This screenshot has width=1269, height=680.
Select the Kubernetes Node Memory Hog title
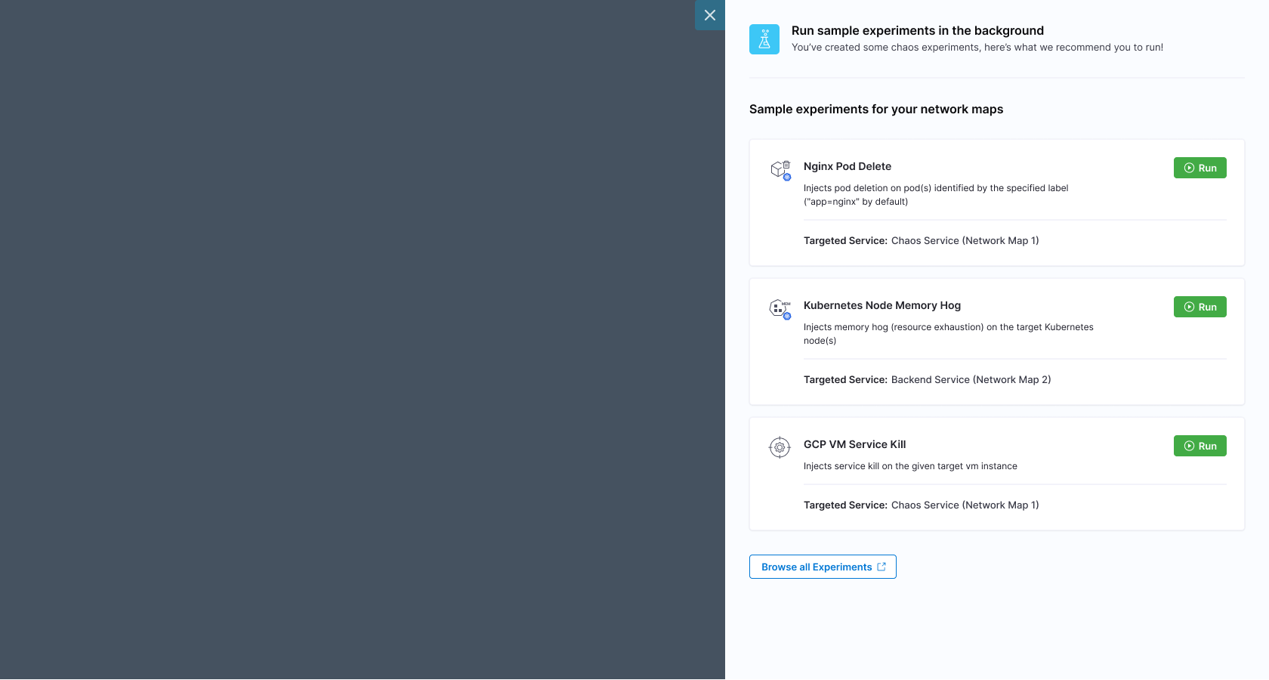coord(882,305)
